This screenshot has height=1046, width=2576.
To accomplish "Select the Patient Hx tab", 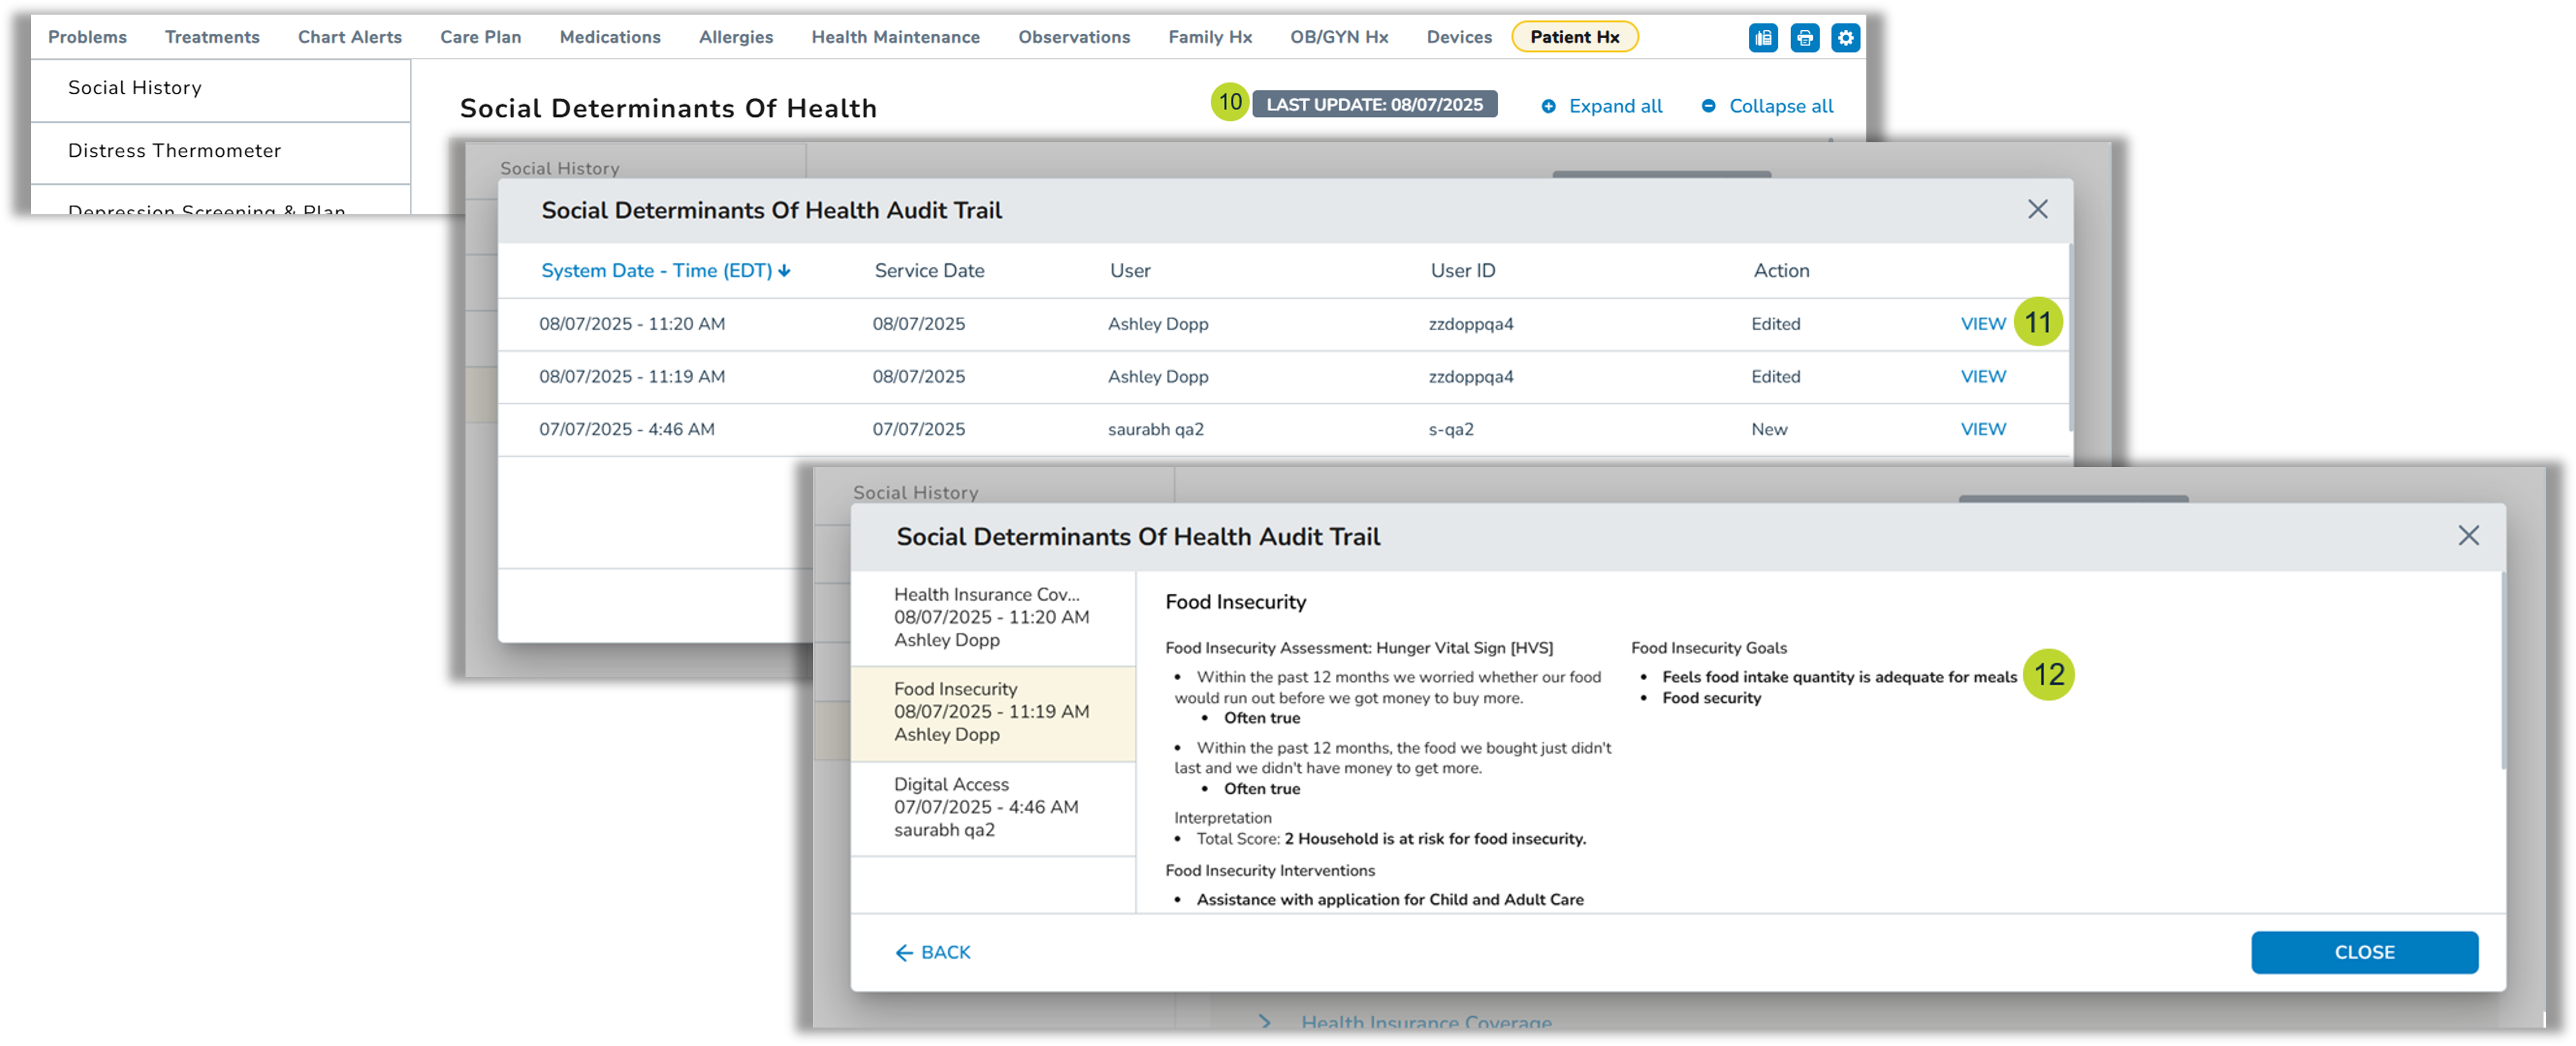I will pyautogui.click(x=1574, y=37).
